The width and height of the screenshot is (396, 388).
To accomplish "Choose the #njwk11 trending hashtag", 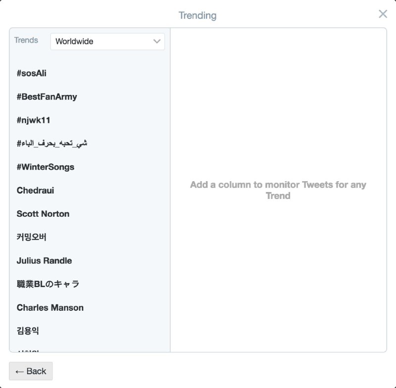I will (34, 120).
